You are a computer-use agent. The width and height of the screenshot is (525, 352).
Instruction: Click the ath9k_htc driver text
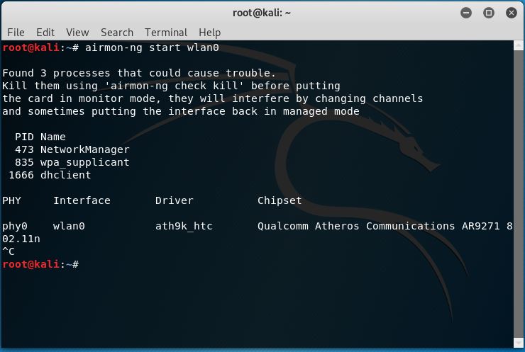[x=184, y=227]
